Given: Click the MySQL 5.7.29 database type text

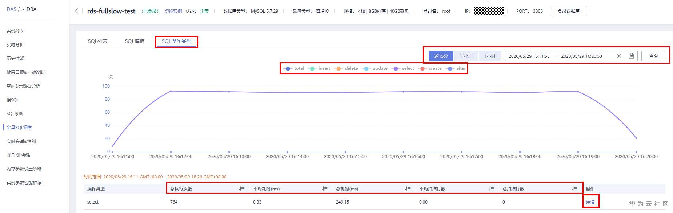Looking at the screenshot, I should coord(264,11).
